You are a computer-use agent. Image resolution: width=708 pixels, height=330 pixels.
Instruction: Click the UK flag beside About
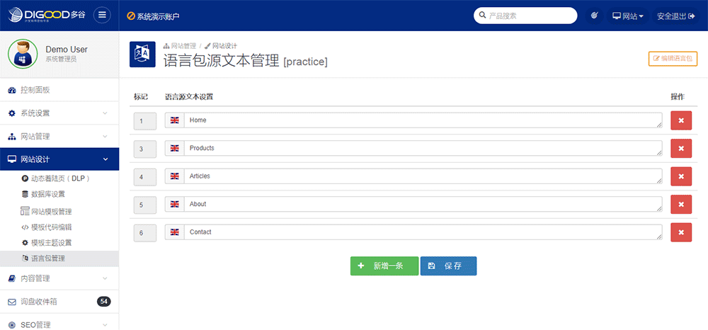click(x=175, y=204)
